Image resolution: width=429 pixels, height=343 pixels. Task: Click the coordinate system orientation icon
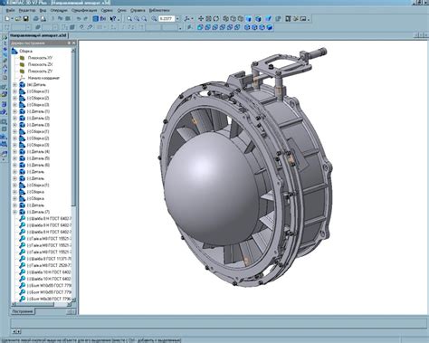[x=187, y=19]
